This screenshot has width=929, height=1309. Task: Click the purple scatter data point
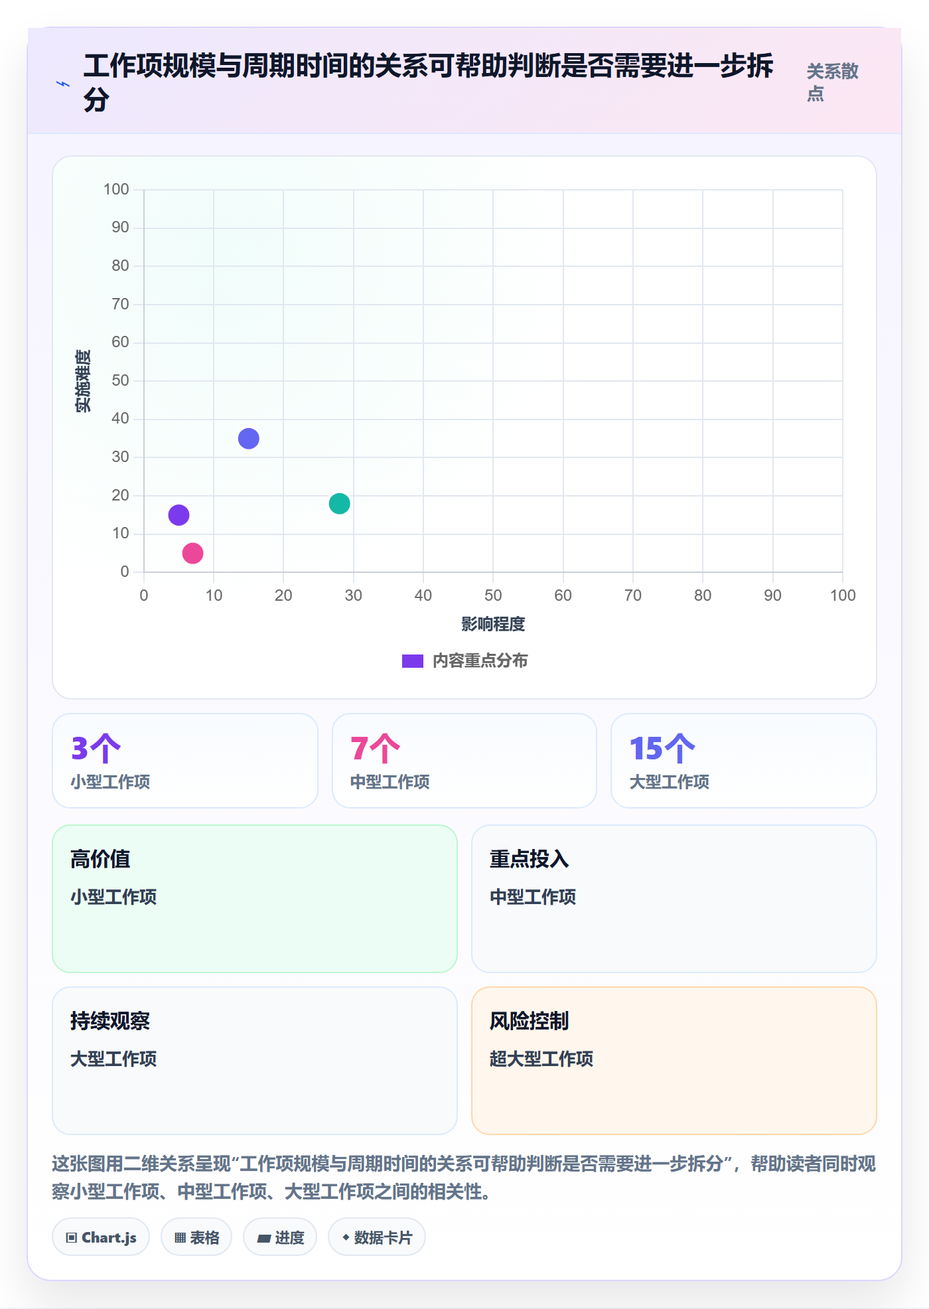179,514
